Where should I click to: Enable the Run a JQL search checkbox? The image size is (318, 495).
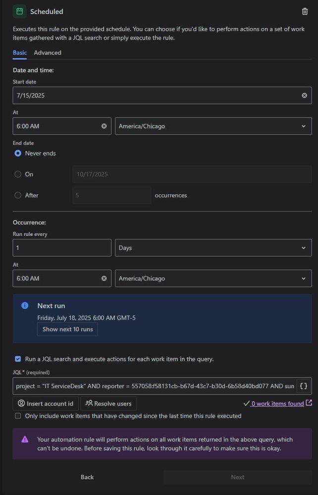18,359
